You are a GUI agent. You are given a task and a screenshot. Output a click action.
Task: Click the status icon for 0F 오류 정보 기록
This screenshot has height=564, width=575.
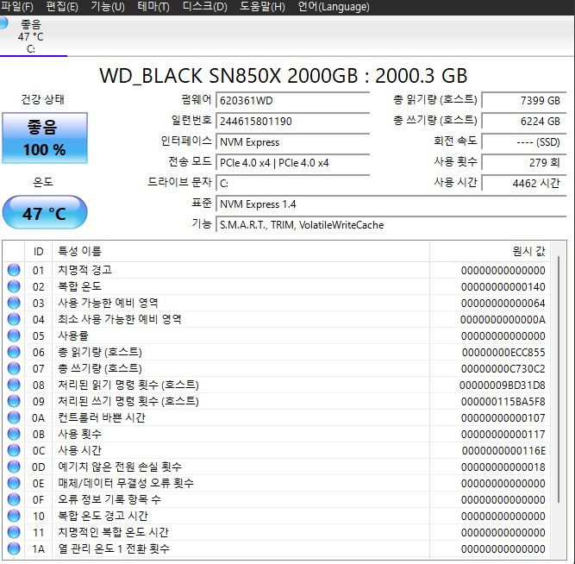14,499
